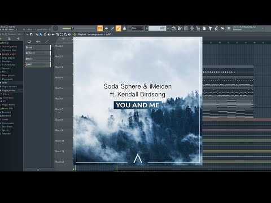Open the Effects subfolder under Plugin presets
The width and height of the screenshot is (271, 203).
pos(6,94)
